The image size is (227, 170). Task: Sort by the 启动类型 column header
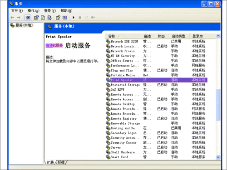[x=179, y=36]
